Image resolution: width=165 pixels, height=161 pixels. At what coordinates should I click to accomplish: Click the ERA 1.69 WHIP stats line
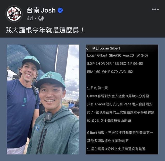(110, 72)
